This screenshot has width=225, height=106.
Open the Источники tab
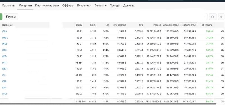click(84, 6)
